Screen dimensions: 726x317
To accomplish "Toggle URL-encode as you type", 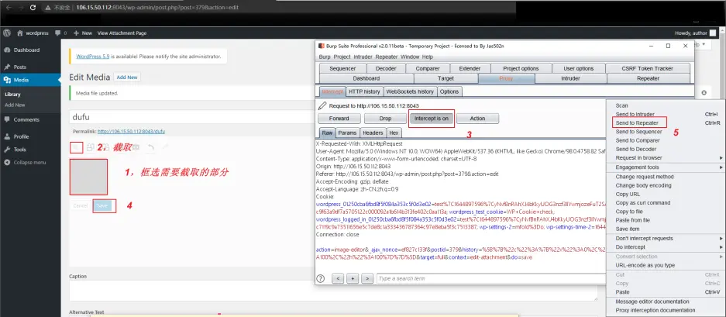I will pos(645,265).
